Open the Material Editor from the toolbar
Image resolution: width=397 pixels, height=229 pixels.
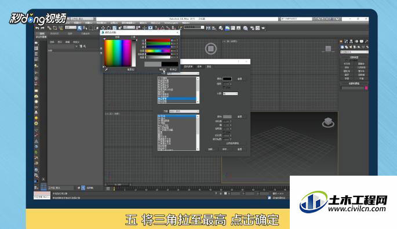[x=245, y=28]
